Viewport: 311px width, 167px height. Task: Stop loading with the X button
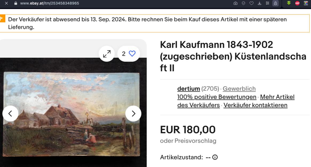point(6,3)
